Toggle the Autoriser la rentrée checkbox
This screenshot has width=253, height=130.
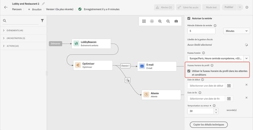189,19
